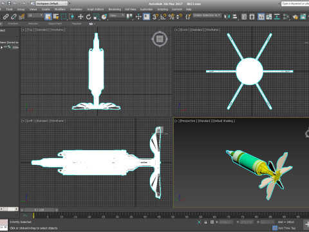This screenshot has width=309, height=232.
Task: Click the Use Pivot Point Center icon
Action: pyautogui.click(x=129, y=17)
